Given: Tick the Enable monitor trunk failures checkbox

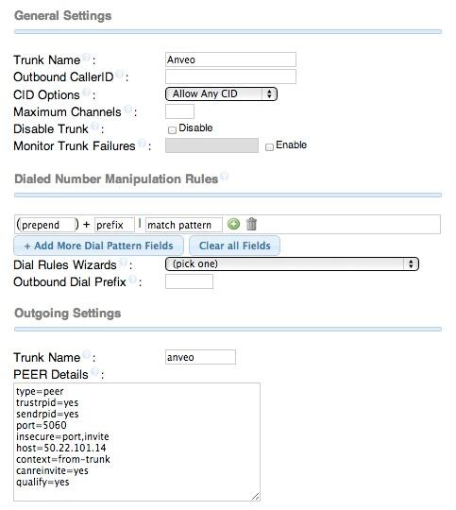Looking at the screenshot, I should click(x=269, y=147).
